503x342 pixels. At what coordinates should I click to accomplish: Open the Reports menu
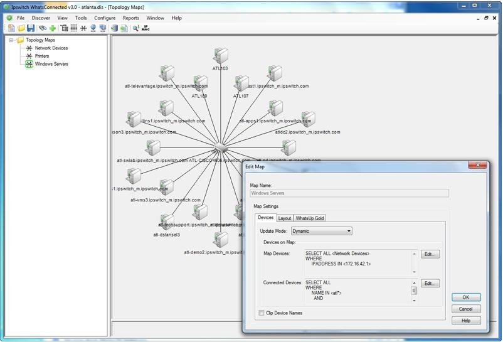[x=131, y=18]
